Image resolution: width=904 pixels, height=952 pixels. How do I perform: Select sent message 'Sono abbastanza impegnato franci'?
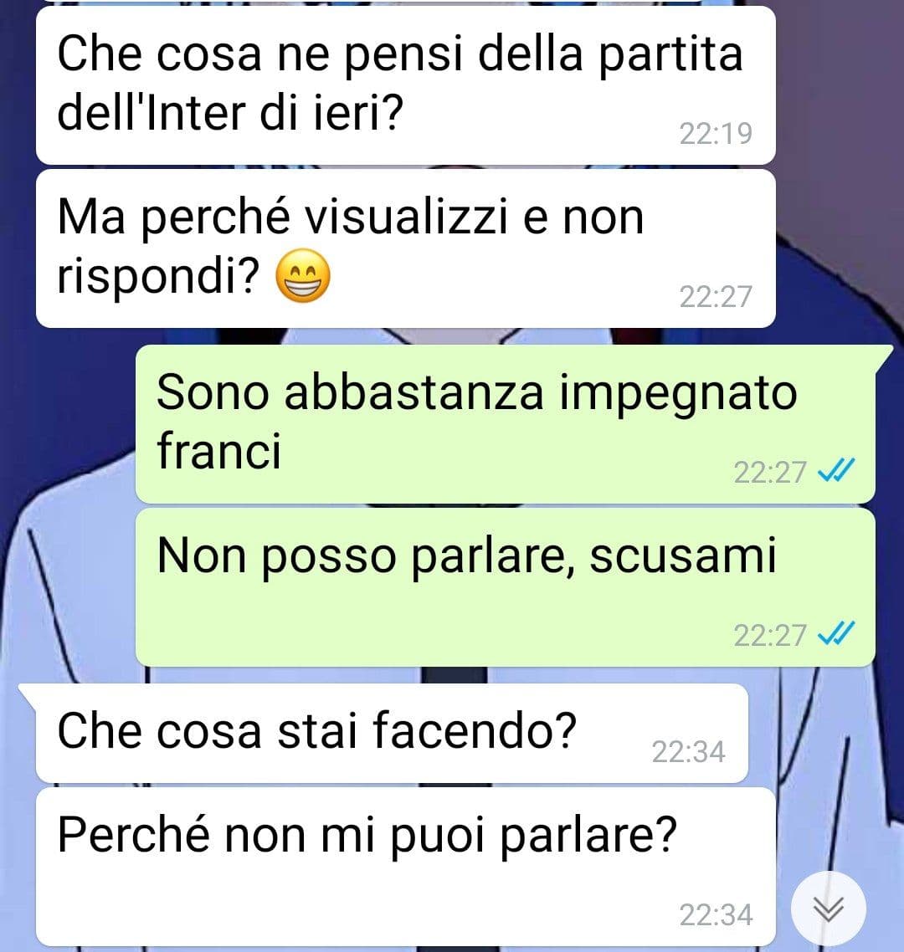pyautogui.click(x=506, y=424)
